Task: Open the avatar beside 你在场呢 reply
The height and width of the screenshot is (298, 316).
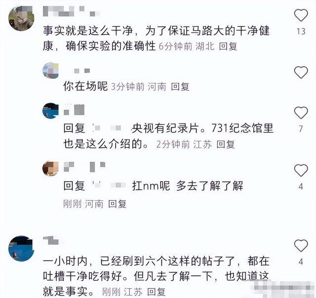Action: click(50, 70)
